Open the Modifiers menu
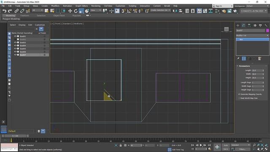Image resolution: width=270 pixels, height=152 pixels. point(55,6)
